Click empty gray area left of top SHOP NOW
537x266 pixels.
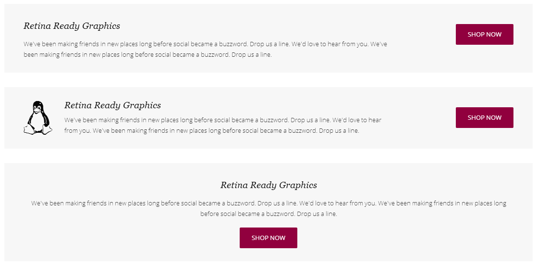(423, 35)
